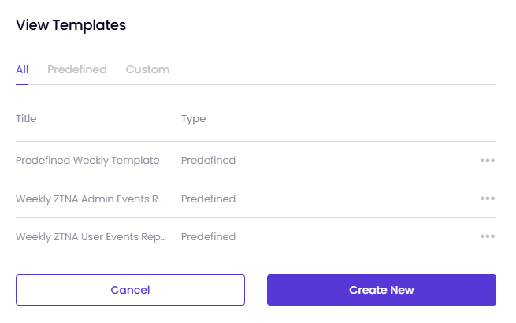Screen dimensions: 516x323
Task: Click the View Templates dialog heading
Action: pos(71,25)
